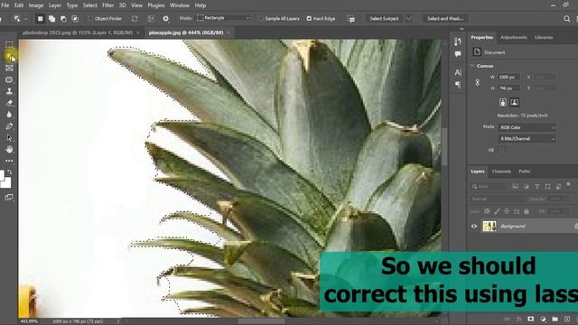
Task: Set canvas to portrait orientation
Action: click(503, 102)
